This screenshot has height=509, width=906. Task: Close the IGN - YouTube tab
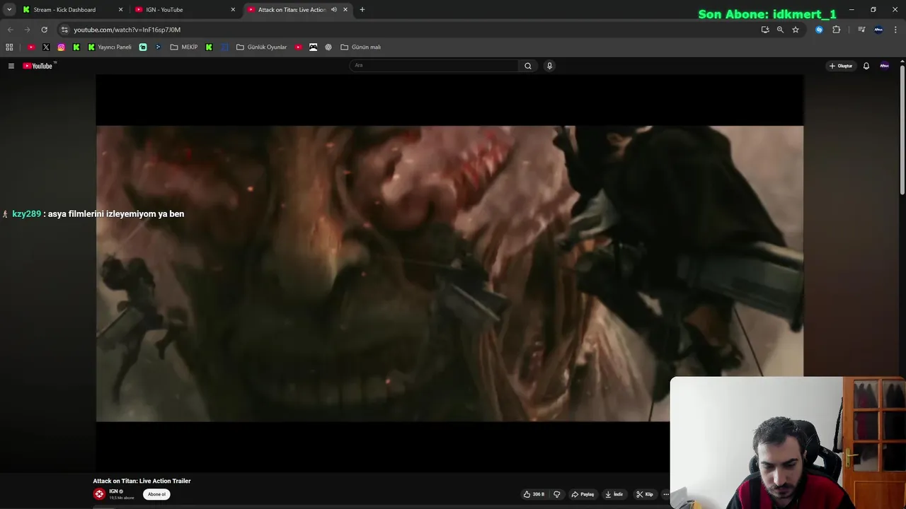pos(233,10)
